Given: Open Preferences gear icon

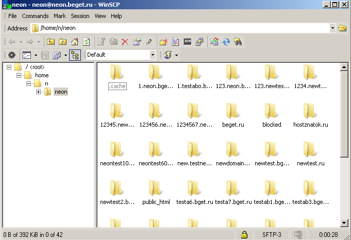Looking at the screenshot, I should click(11, 55).
